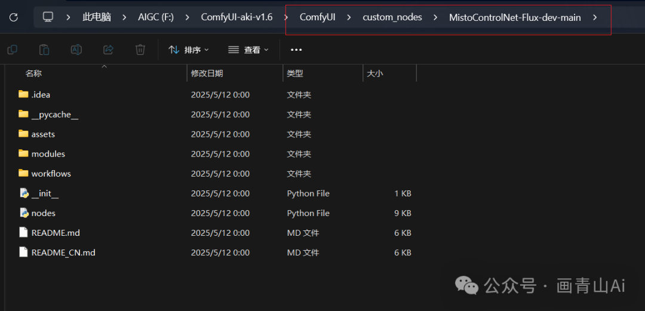645x311 pixels.
Task: Click the Rename toolbar icon
Action: [x=76, y=50]
